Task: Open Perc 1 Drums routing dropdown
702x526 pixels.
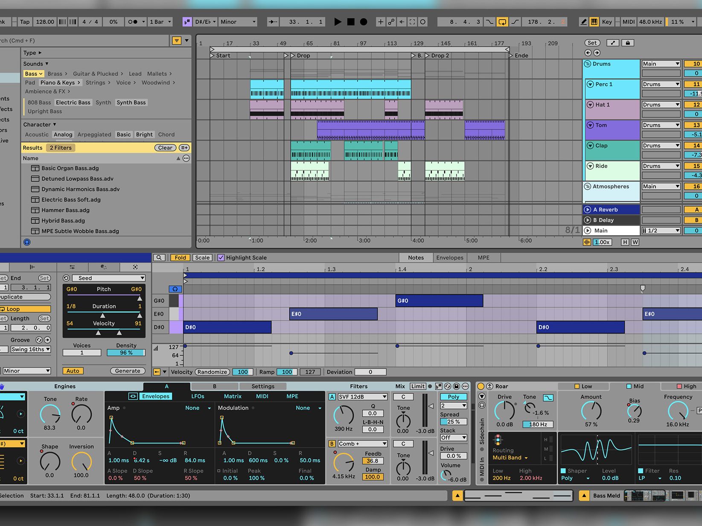Action: 661,84
